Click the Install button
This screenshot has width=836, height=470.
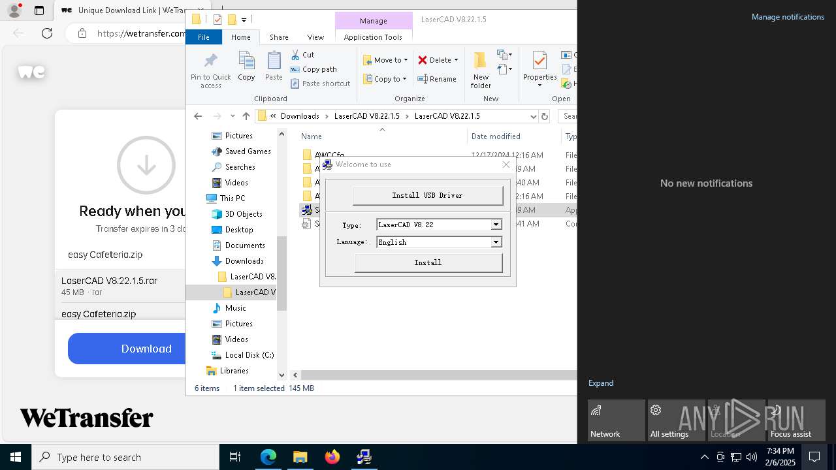coord(428,262)
